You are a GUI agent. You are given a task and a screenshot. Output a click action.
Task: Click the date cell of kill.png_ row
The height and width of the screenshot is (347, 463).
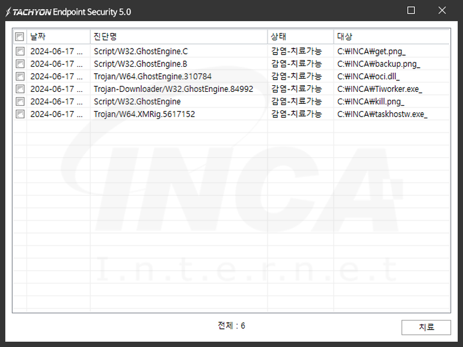coord(57,101)
